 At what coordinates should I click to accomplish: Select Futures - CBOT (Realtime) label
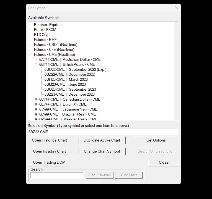[56, 45]
